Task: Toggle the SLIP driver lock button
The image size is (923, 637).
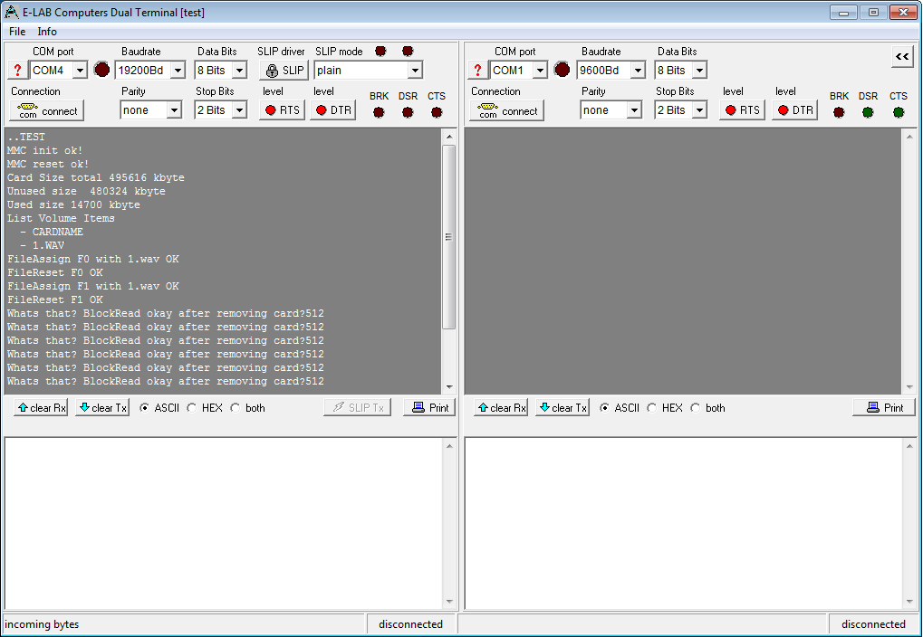Action: 284,71
